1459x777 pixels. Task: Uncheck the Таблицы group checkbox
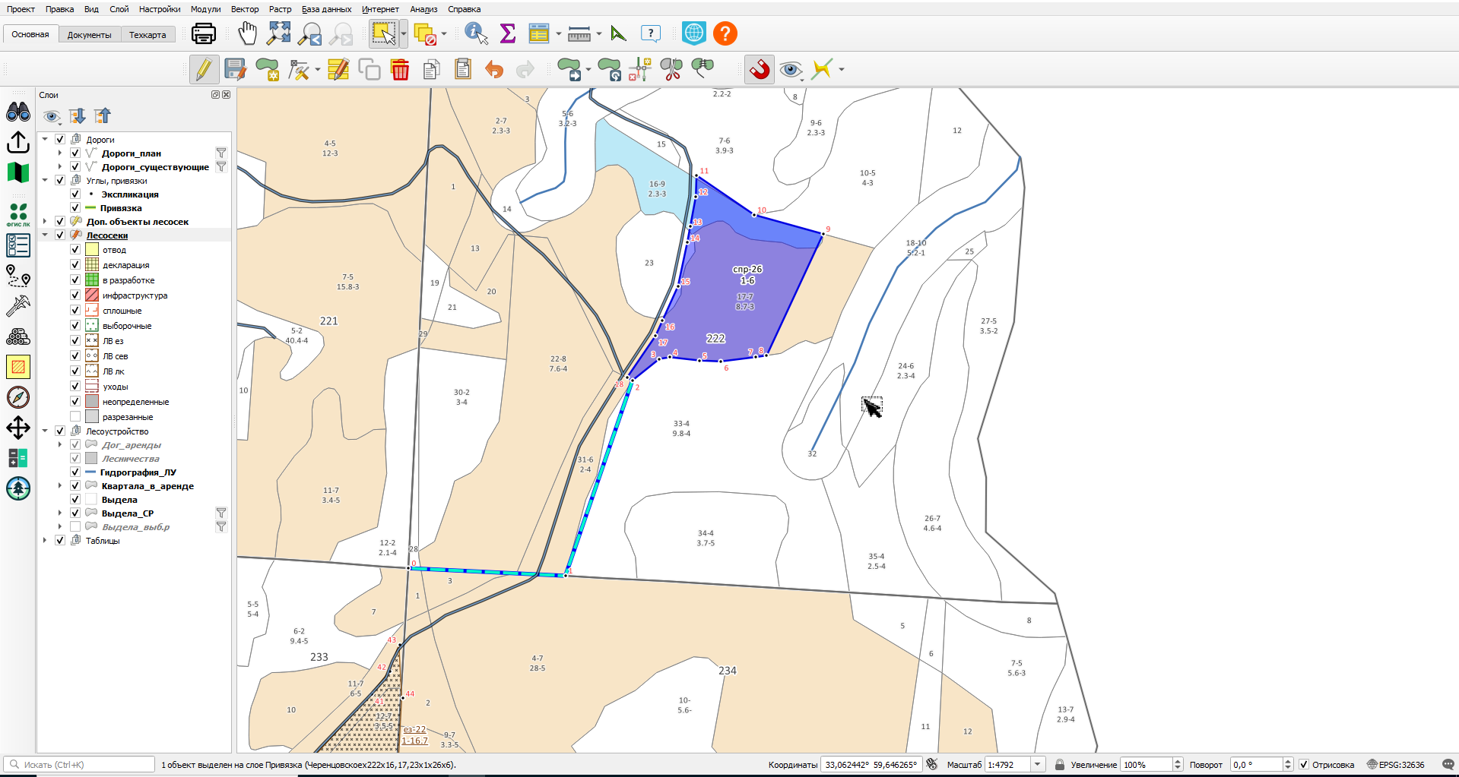click(x=60, y=541)
